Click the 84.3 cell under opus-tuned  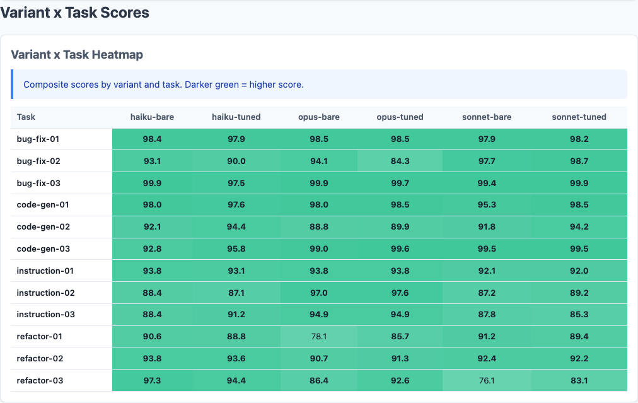pyautogui.click(x=400, y=161)
